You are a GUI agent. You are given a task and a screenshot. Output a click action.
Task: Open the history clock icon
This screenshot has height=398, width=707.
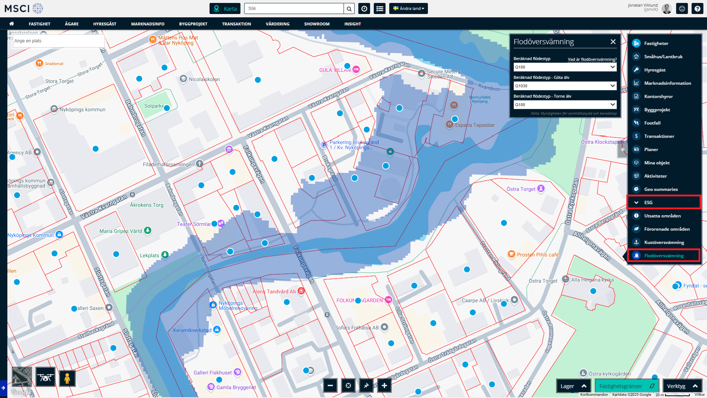coord(364,8)
